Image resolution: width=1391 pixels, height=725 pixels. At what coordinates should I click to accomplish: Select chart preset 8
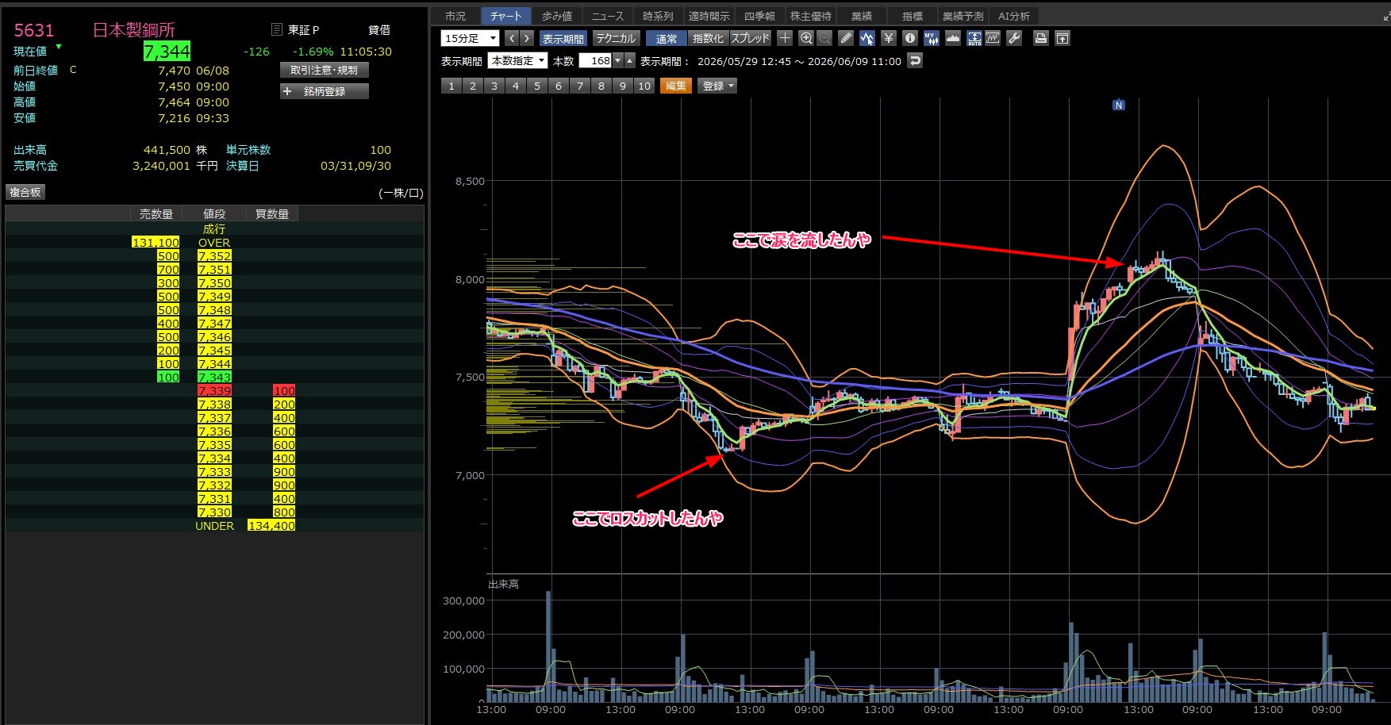601,86
